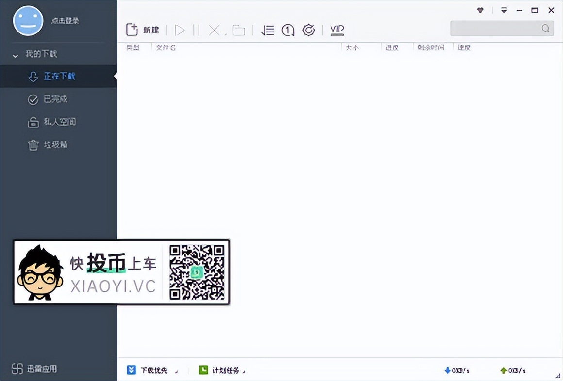Click the delete task X icon
This screenshot has height=381, width=563.
pos(215,30)
